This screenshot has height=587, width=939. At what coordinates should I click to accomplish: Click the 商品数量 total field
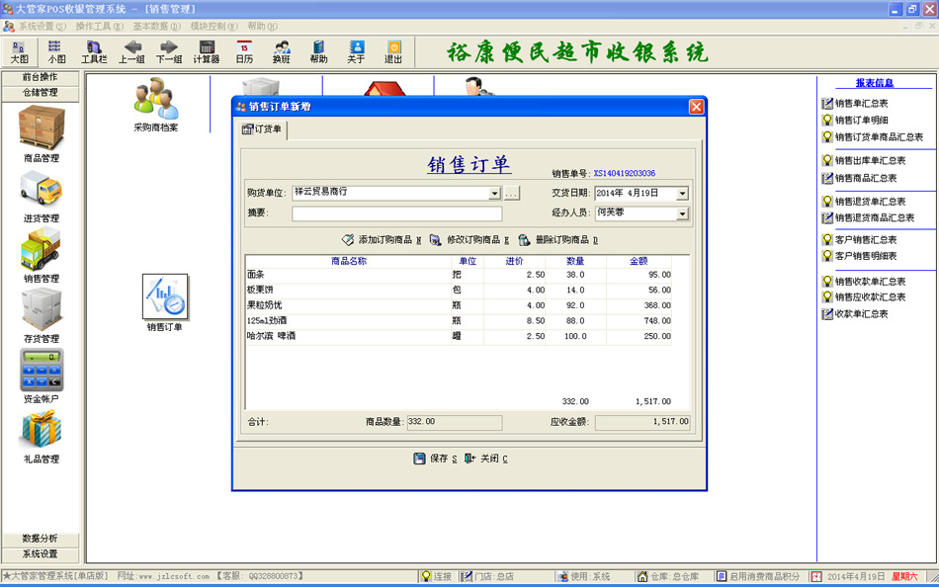(x=455, y=422)
